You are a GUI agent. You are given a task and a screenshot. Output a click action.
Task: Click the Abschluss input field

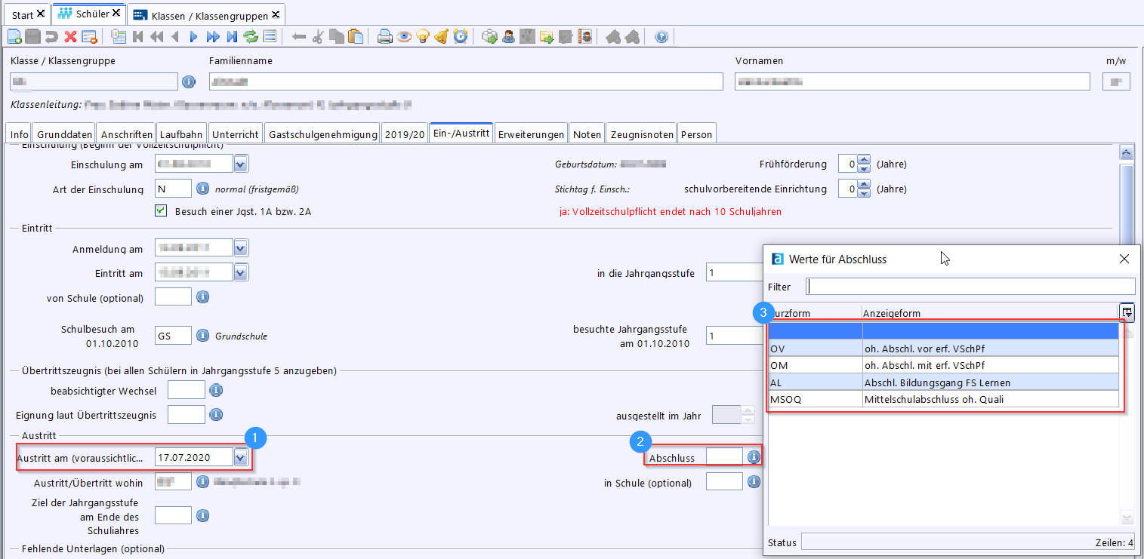tap(724, 457)
